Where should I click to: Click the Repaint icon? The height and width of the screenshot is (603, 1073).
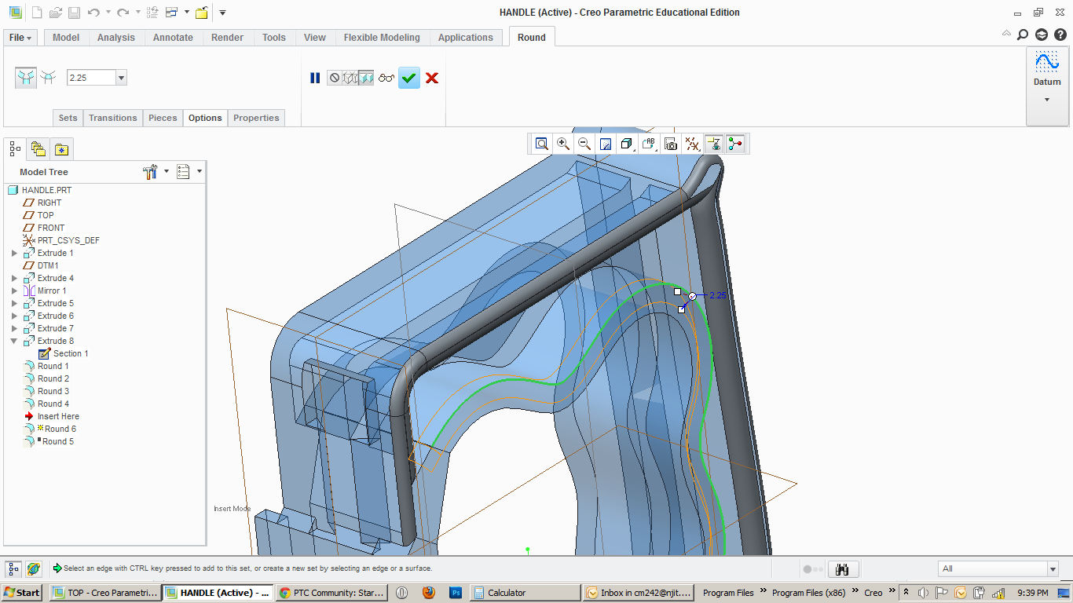point(606,144)
